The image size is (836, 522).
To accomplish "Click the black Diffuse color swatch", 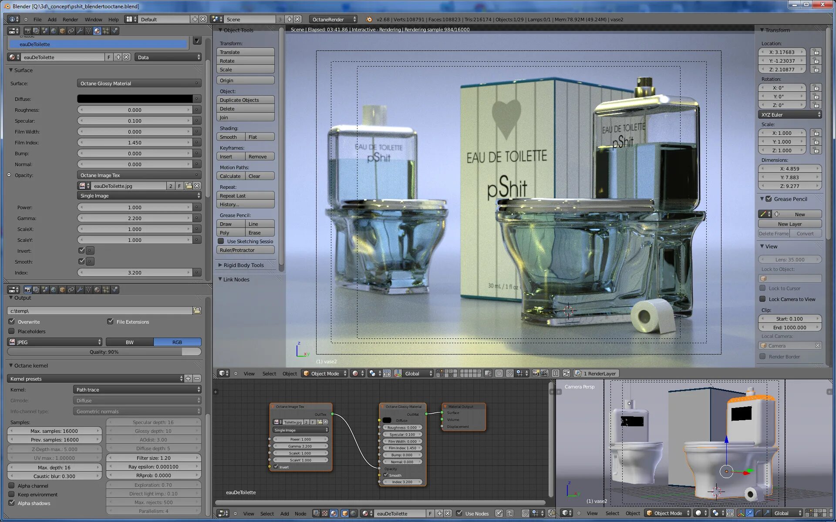I will 135,99.
